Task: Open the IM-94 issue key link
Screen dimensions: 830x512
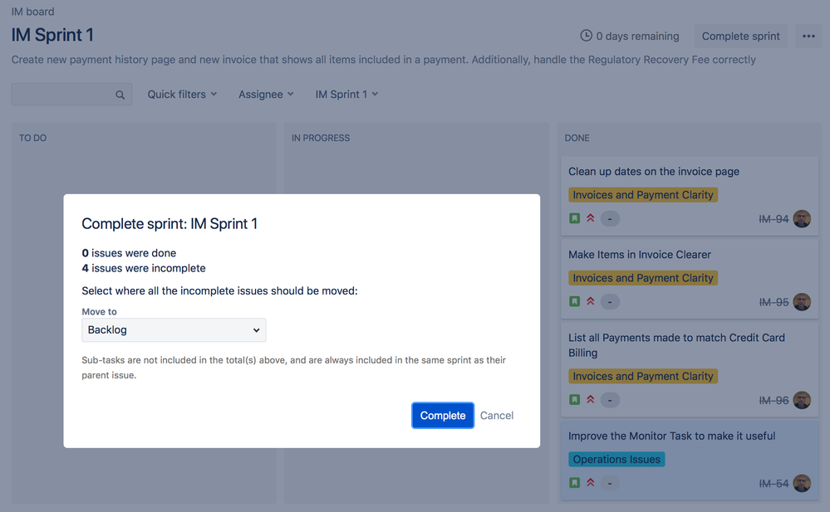Action: [774, 219]
